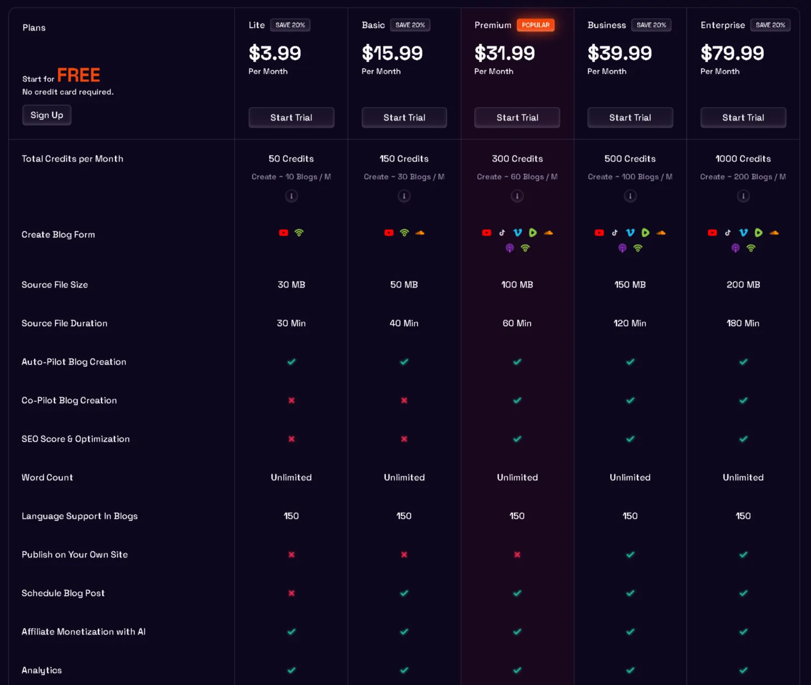This screenshot has width=811, height=685.
Task: Click 'Create ~ 200 Blogs / M' text
Action: pos(743,177)
